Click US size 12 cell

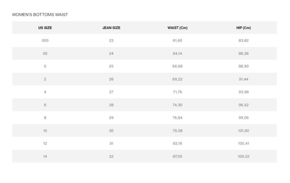[45, 143]
